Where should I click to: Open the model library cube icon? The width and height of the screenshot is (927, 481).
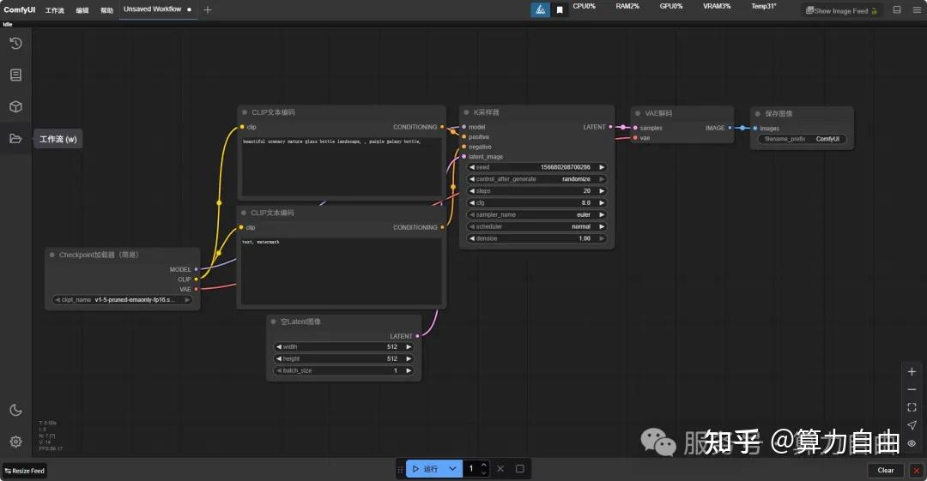tap(16, 106)
